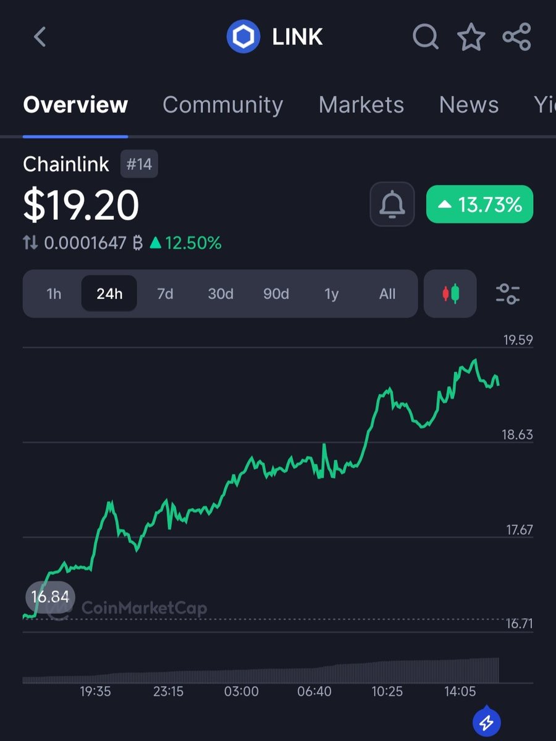Select the All time range
The width and height of the screenshot is (556, 741).
point(387,294)
